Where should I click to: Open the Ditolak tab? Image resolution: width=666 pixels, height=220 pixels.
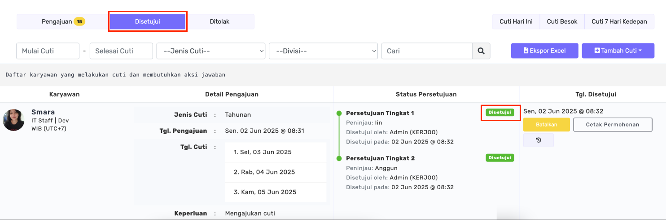pyautogui.click(x=219, y=21)
